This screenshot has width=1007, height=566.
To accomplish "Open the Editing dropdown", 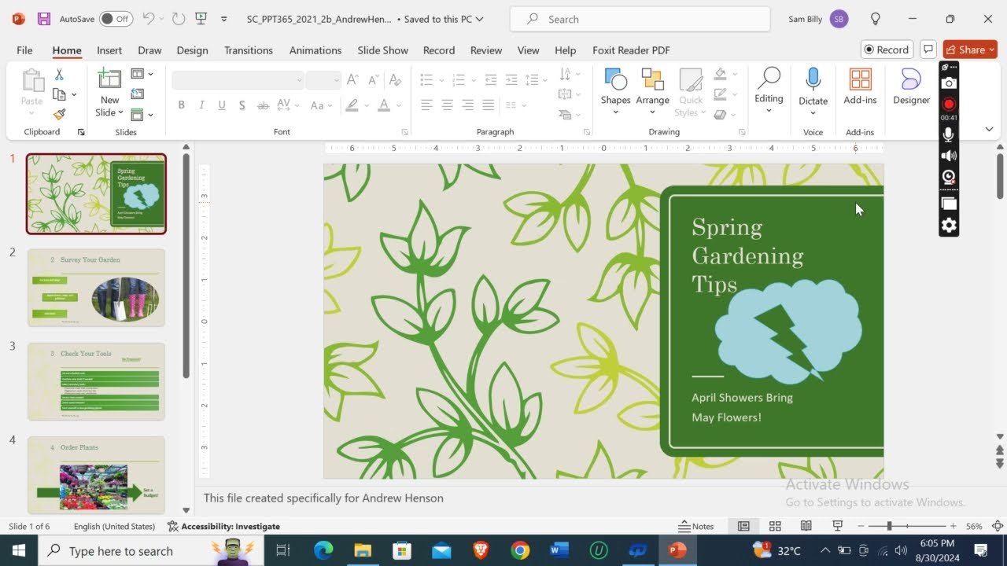I will (x=769, y=91).
